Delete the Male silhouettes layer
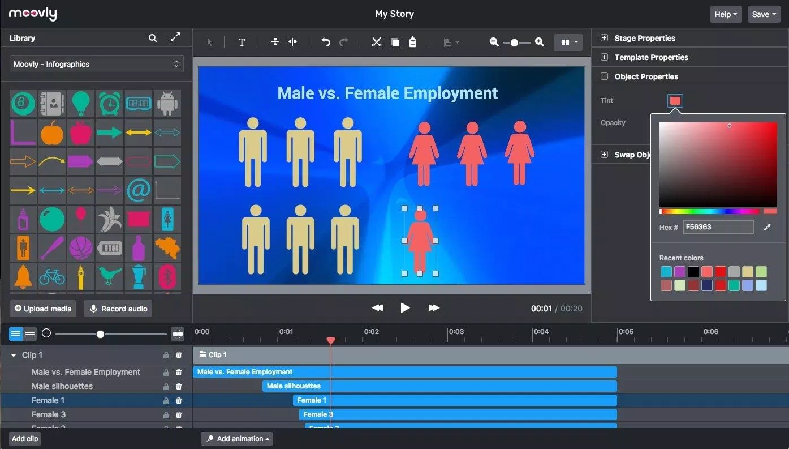Image resolution: width=789 pixels, height=449 pixels. pyautogui.click(x=179, y=386)
